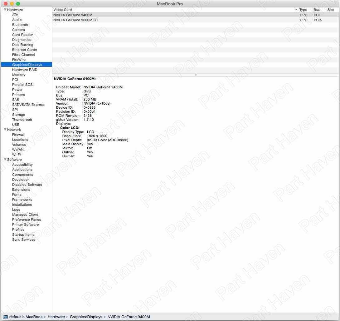Viewport: 340px width, 321px height.
Task: Open Hardware RAID section
Action: pos(25,70)
